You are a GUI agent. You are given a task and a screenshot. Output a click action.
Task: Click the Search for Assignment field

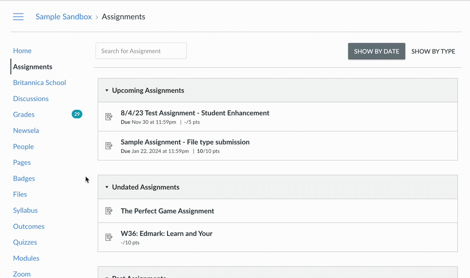[x=141, y=51]
